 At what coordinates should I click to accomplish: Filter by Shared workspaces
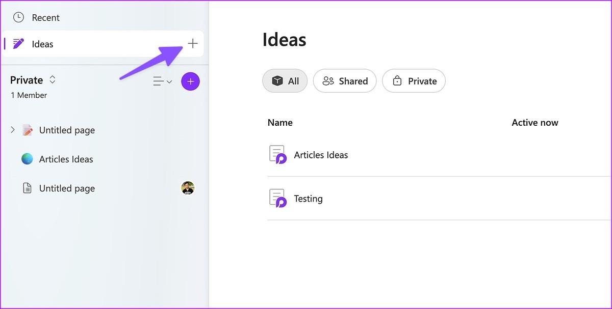344,81
